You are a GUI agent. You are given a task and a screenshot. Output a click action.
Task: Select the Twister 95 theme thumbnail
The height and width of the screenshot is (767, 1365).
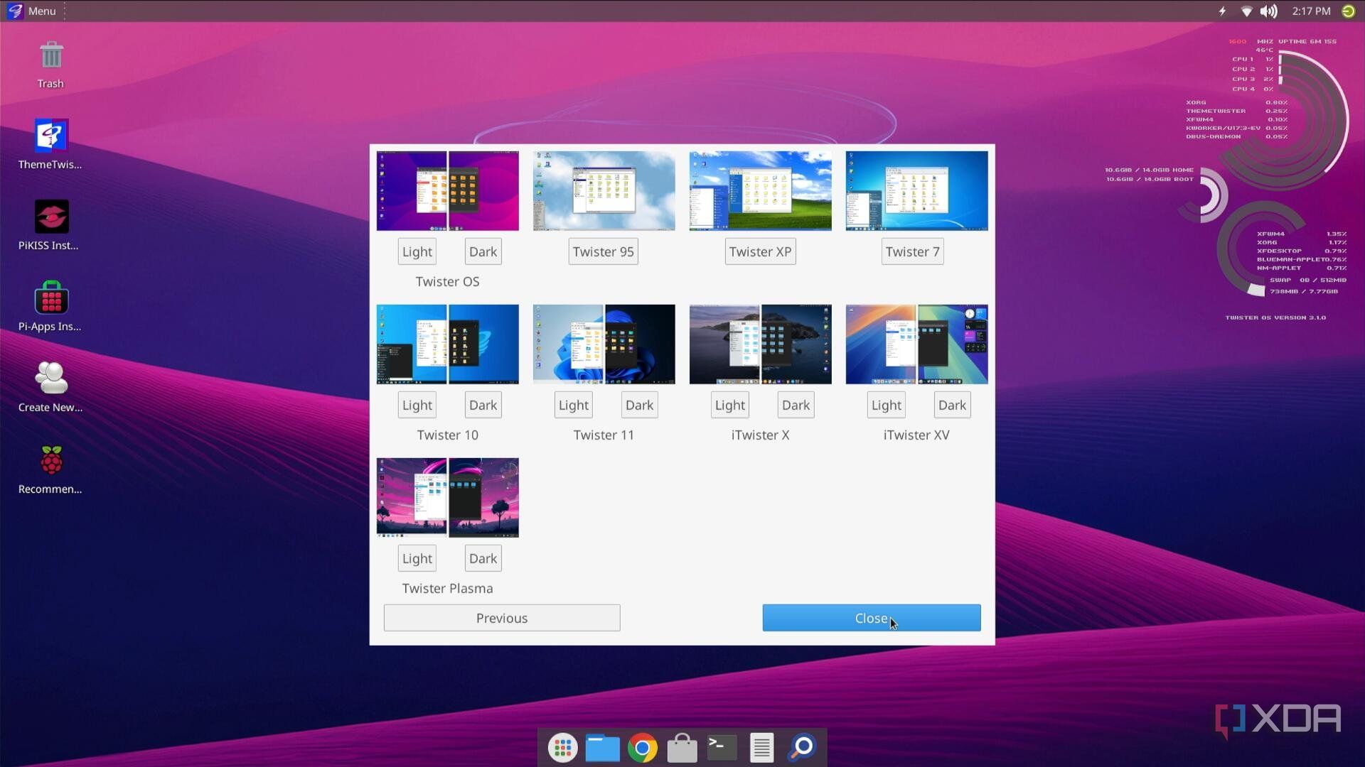click(x=603, y=190)
